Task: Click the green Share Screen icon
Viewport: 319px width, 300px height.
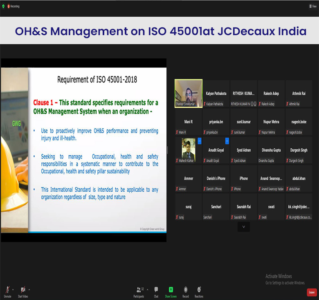Action: point(171,291)
